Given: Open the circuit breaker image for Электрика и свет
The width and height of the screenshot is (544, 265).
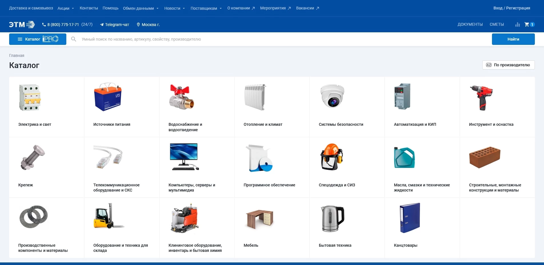Looking at the screenshot, I should (30, 97).
